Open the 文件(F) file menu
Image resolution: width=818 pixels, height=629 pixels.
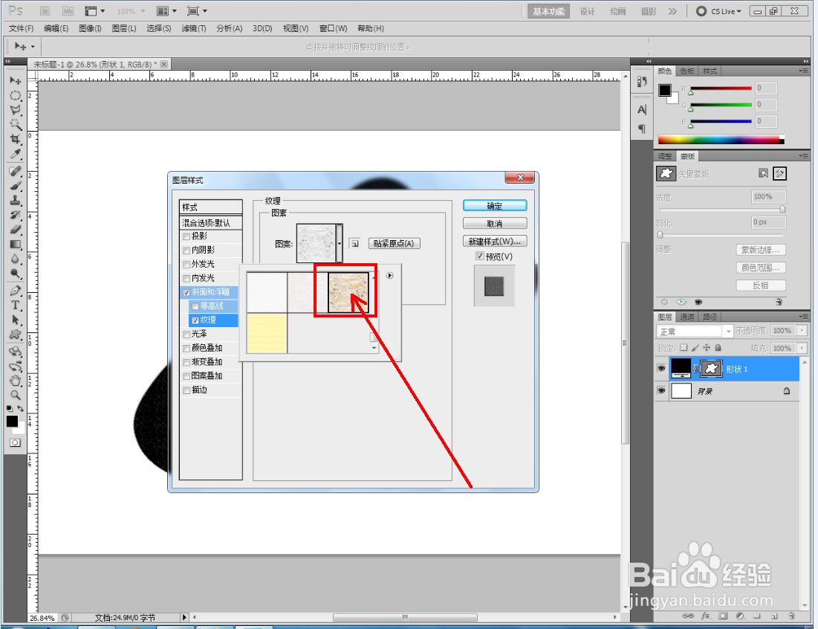(21, 28)
